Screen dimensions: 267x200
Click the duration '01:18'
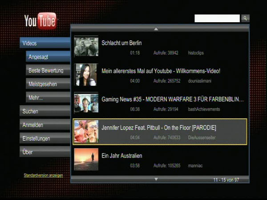coord(135,53)
